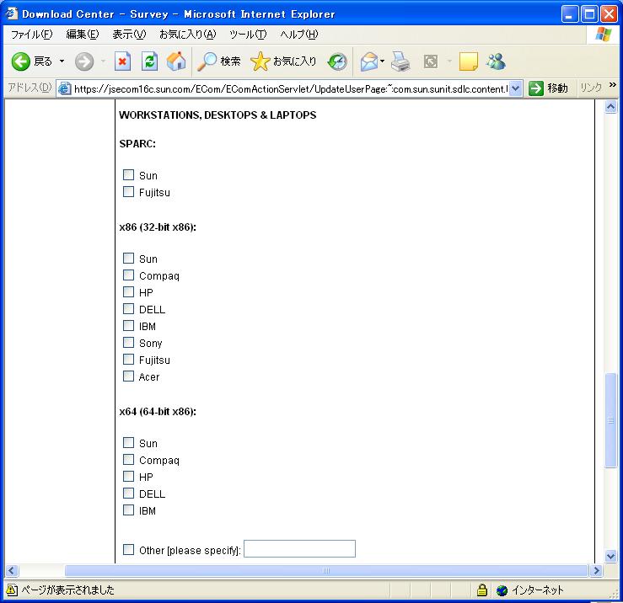Click inside the address URL field

coord(290,88)
